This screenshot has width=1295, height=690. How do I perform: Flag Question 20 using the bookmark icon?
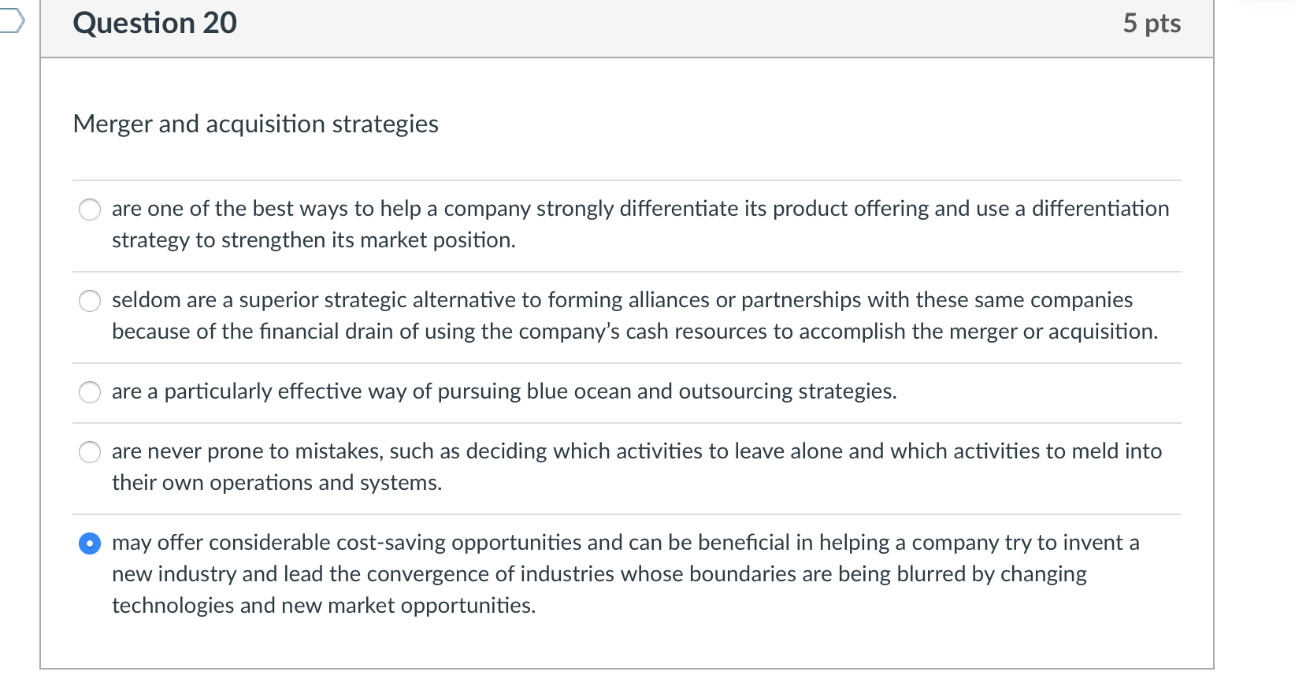pyautogui.click(x=11, y=22)
